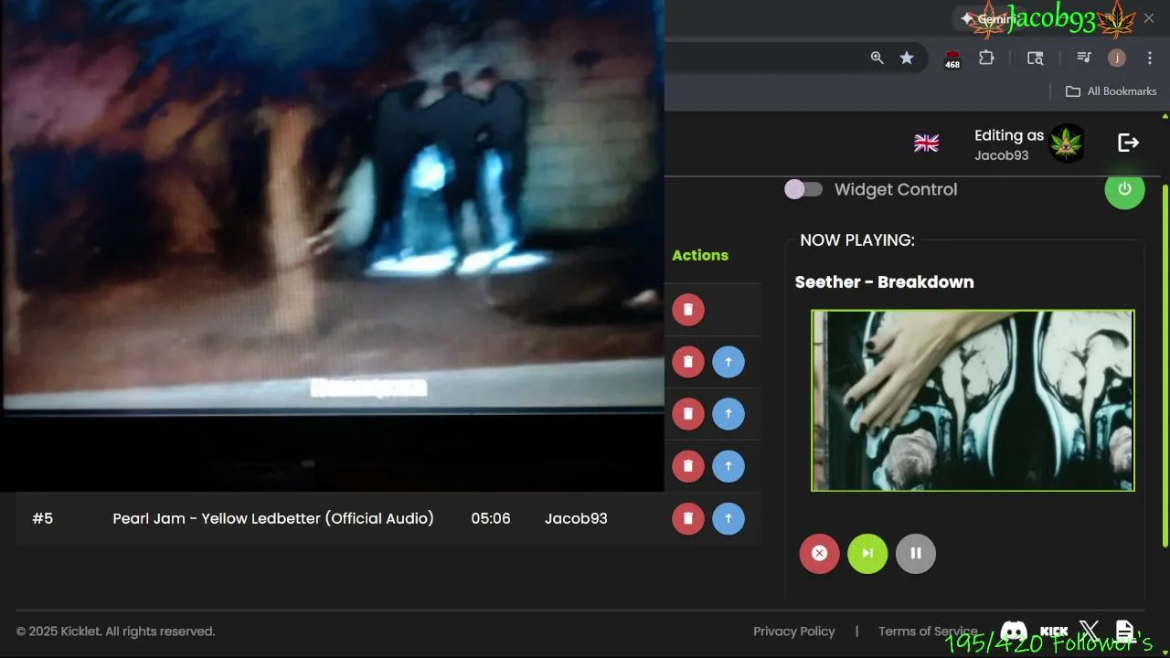Open the Chrome extensions puzzle menu
Image resolution: width=1170 pixels, height=658 pixels.
[986, 58]
